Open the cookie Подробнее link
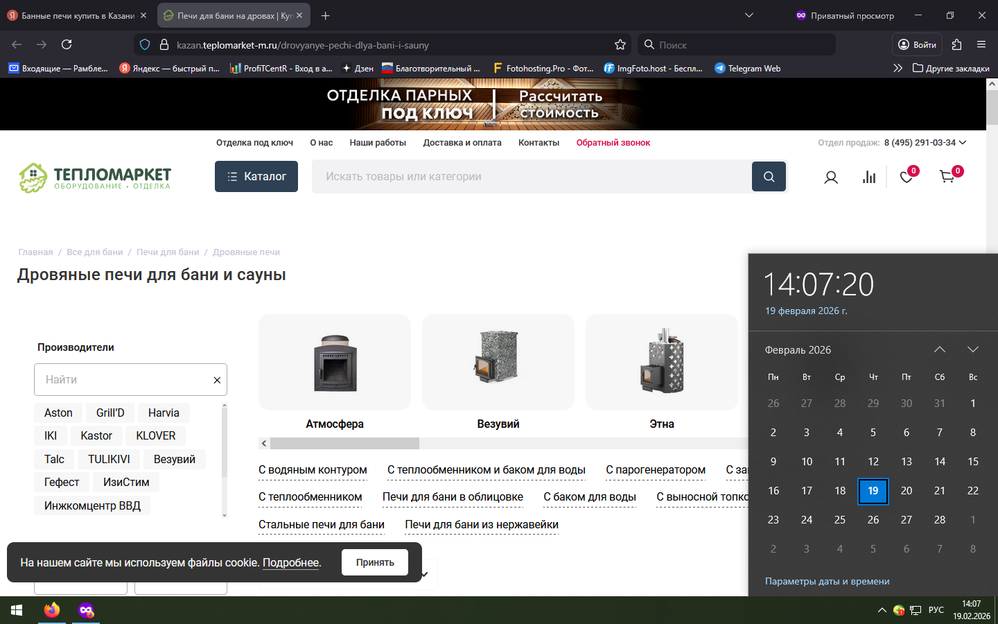Image resolution: width=998 pixels, height=624 pixels. click(x=290, y=563)
